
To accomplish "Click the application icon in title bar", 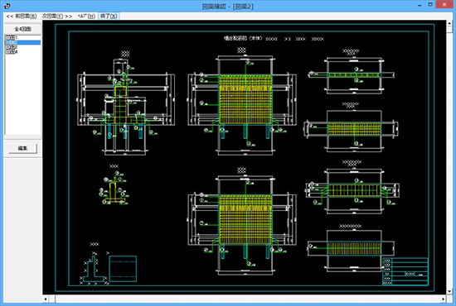I will tap(7, 6).
